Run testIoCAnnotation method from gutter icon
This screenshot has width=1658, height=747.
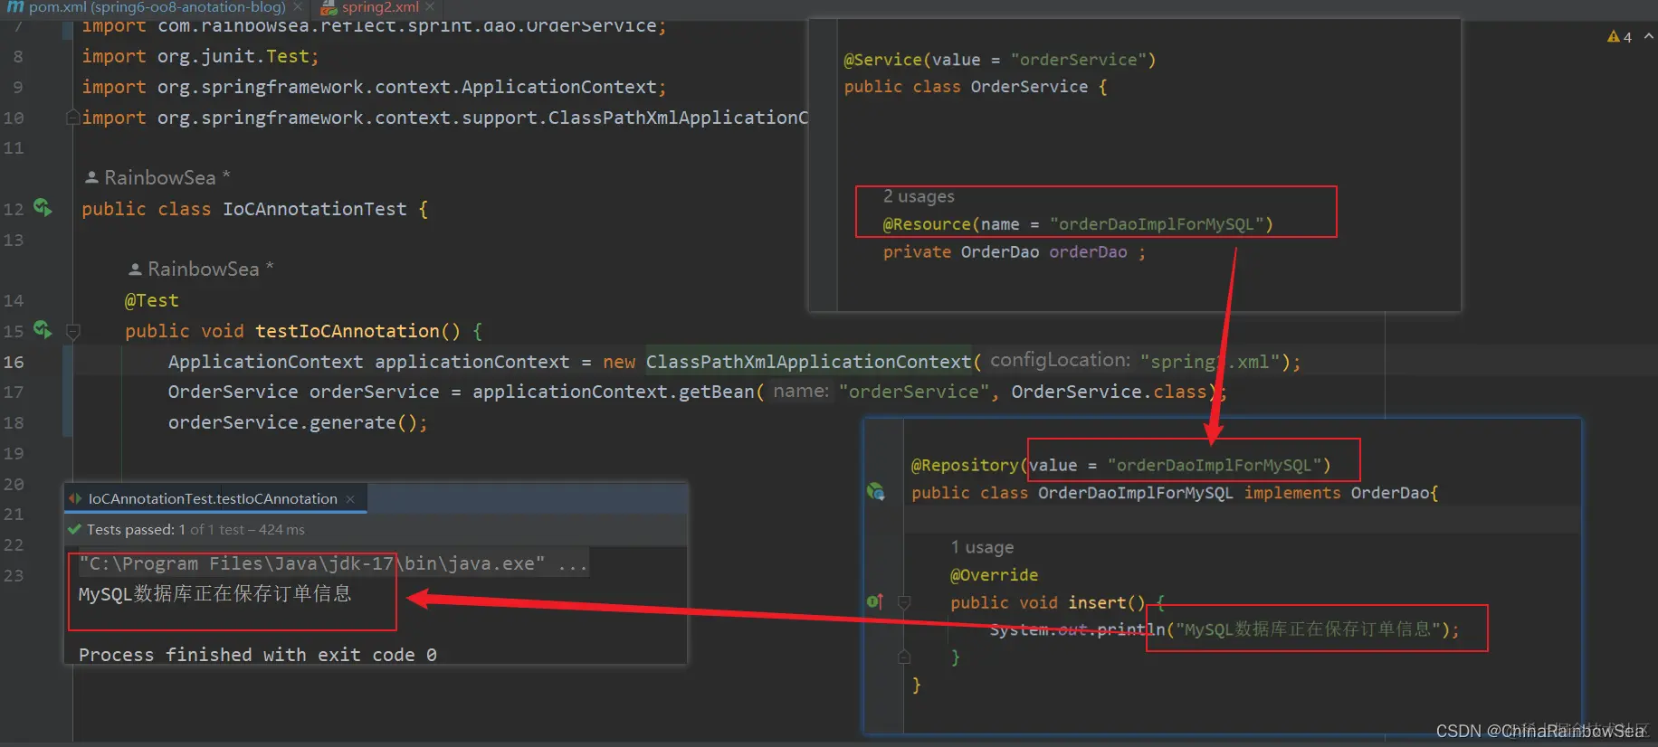coord(43,329)
